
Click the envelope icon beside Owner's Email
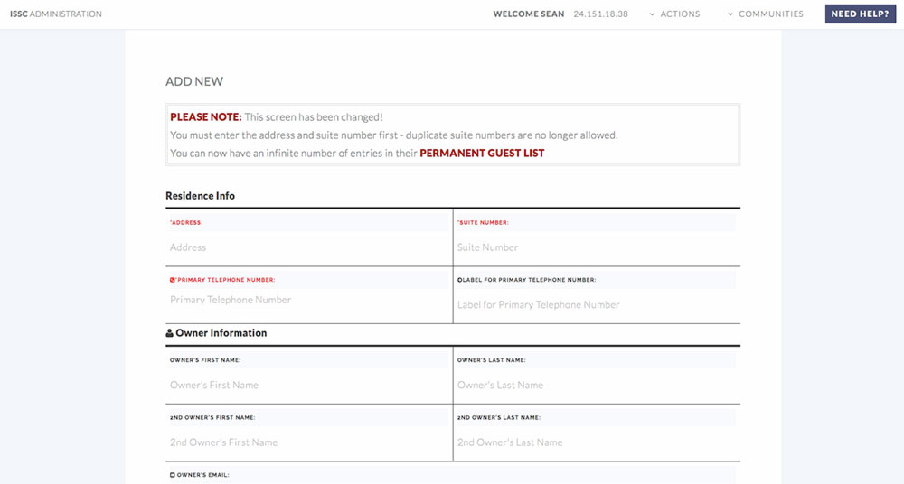[172, 475]
